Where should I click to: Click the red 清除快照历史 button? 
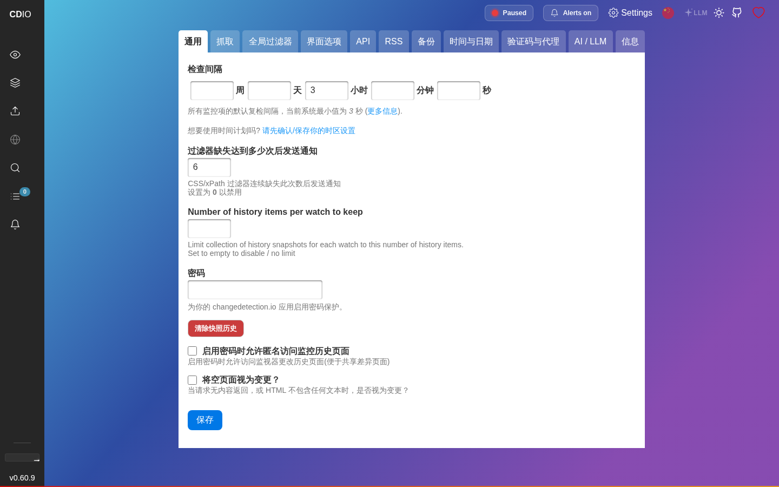pyautogui.click(x=216, y=328)
